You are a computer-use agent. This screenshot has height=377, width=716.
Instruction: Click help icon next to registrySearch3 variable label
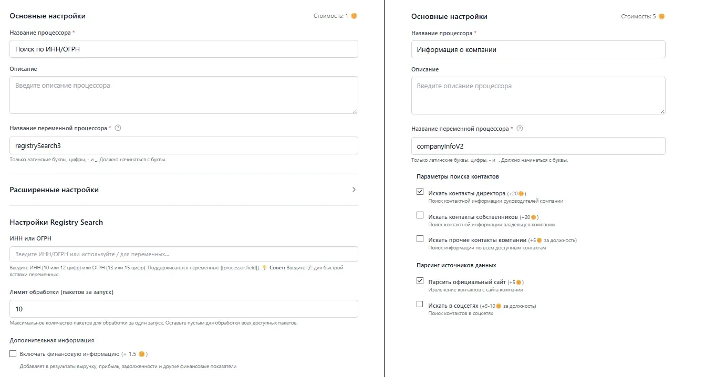tap(118, 128)
